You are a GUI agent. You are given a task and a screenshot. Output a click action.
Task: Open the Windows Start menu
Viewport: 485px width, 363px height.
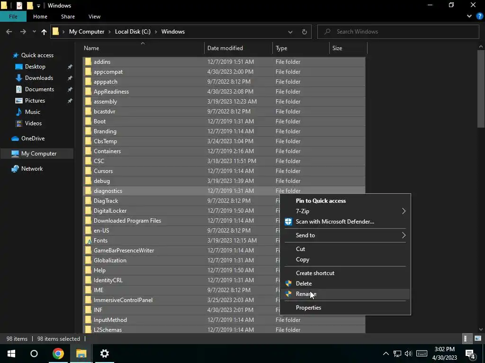tap(11, 354)
